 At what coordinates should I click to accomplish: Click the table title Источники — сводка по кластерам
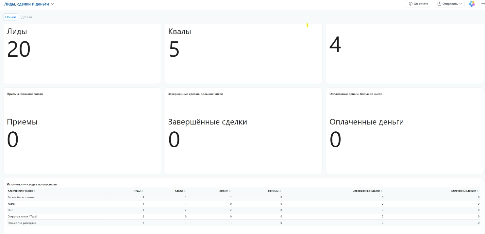coord(32,184)
